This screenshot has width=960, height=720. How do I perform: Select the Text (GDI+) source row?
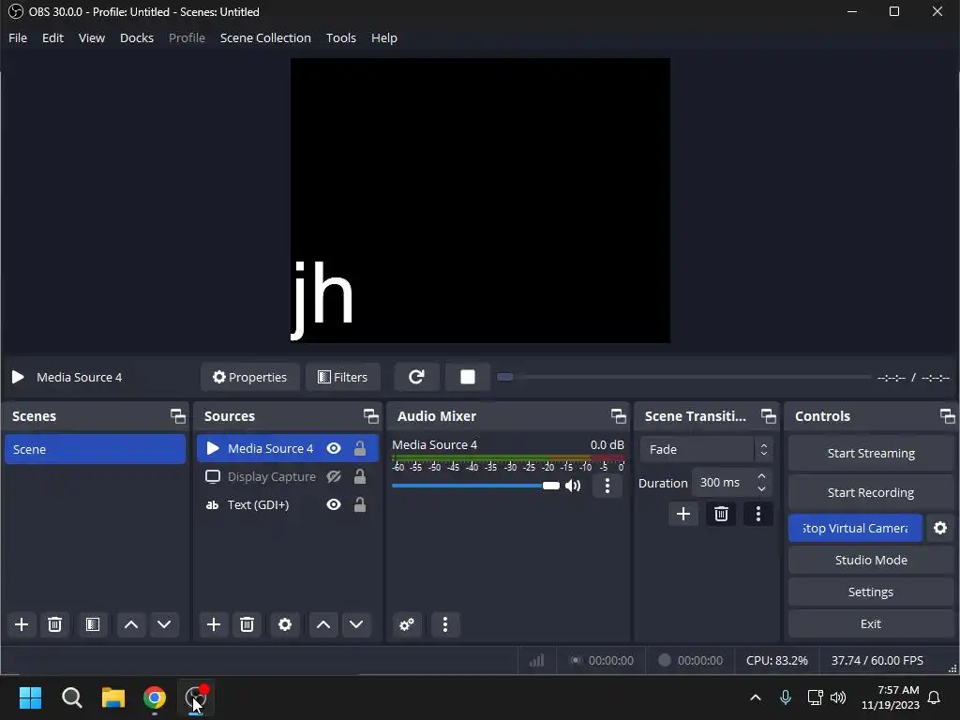pos(287,504)
